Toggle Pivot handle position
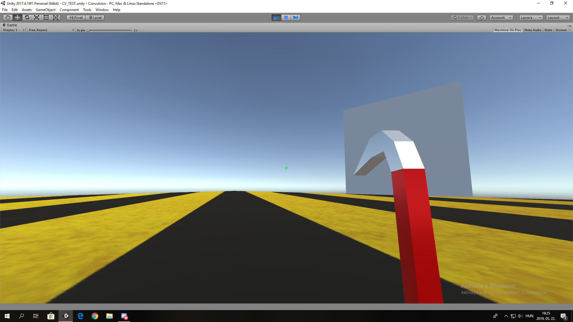 pos(76,18)
